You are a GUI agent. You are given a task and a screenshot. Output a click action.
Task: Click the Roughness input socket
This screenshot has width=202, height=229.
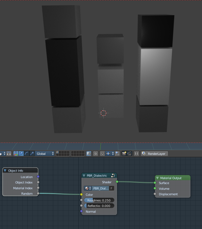tap(81, 200)
